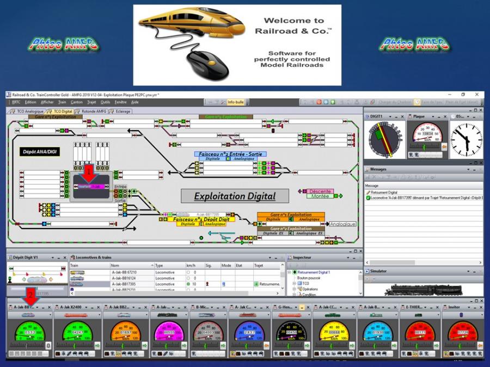Click the steam locomotive image in Simulator

pyautogui.click(x=422, y=289)
